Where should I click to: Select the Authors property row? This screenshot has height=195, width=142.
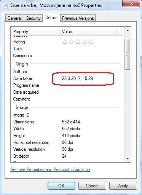pyautogui.click(x=67, y=72)
